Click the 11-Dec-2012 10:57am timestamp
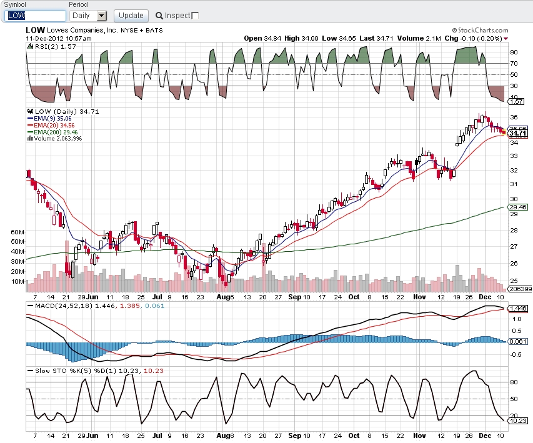 (59, 38)
